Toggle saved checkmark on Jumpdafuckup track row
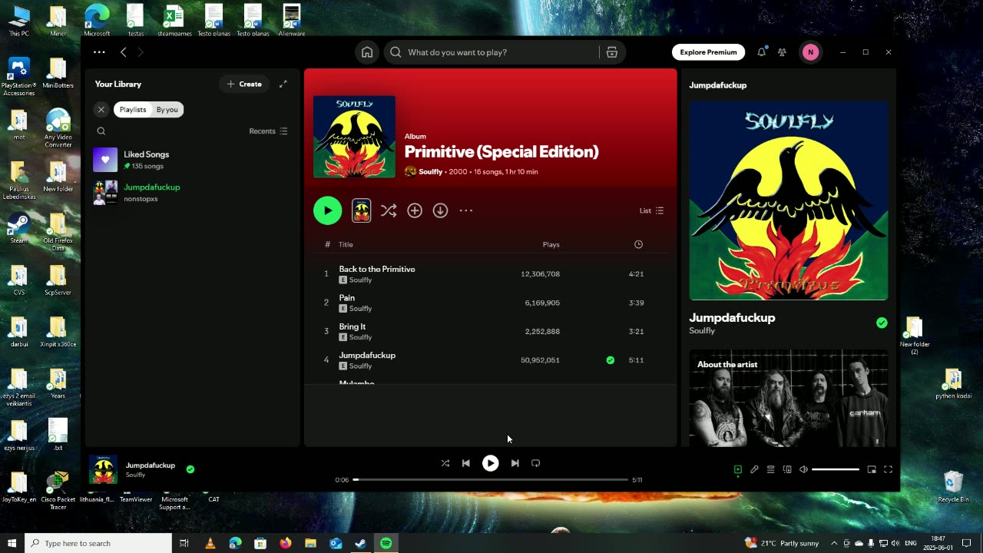 click(x=611, y=360)
